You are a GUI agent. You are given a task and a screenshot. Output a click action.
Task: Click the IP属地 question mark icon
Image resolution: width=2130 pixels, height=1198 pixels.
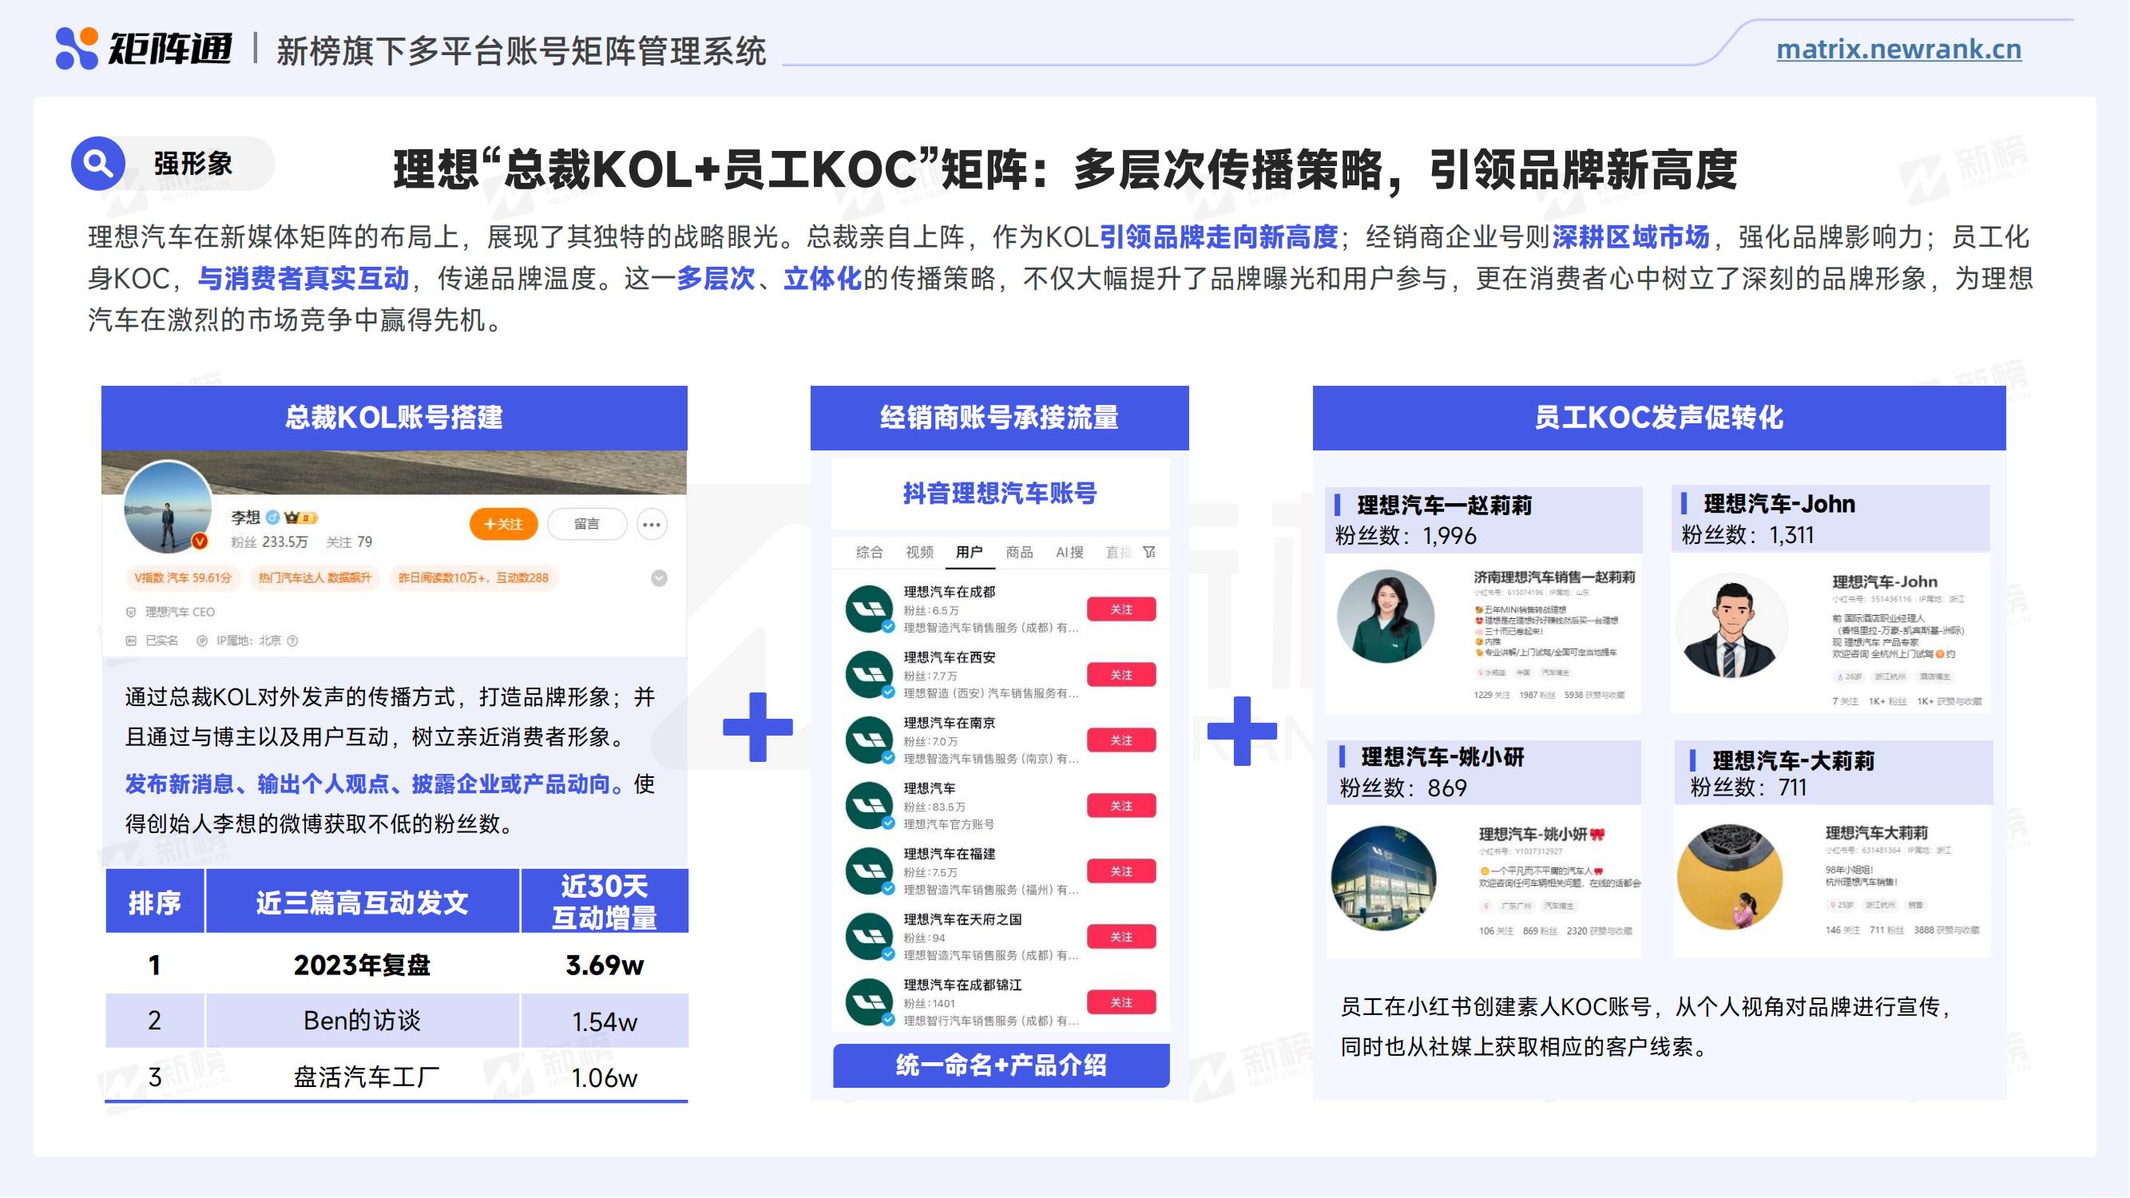(x=292, y=641)
